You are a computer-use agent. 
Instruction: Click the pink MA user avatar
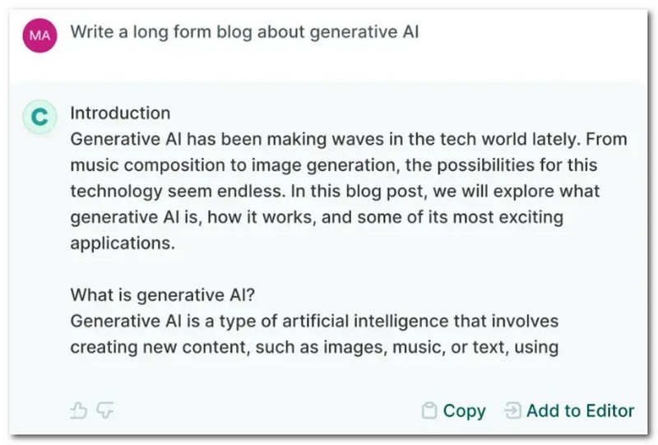pos(39,35)
